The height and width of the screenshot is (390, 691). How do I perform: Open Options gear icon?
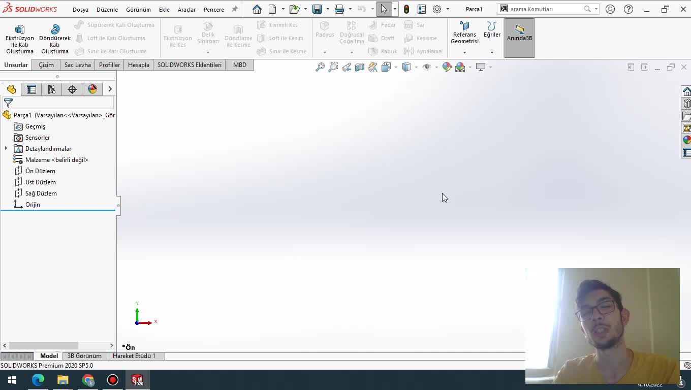437,9
